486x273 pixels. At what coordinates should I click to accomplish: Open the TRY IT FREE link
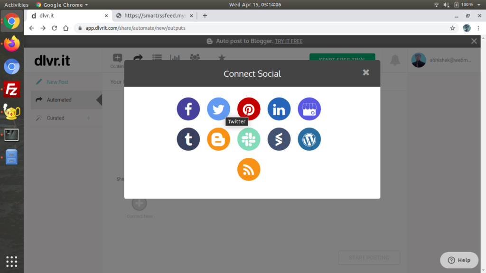(x=289, y=41)
